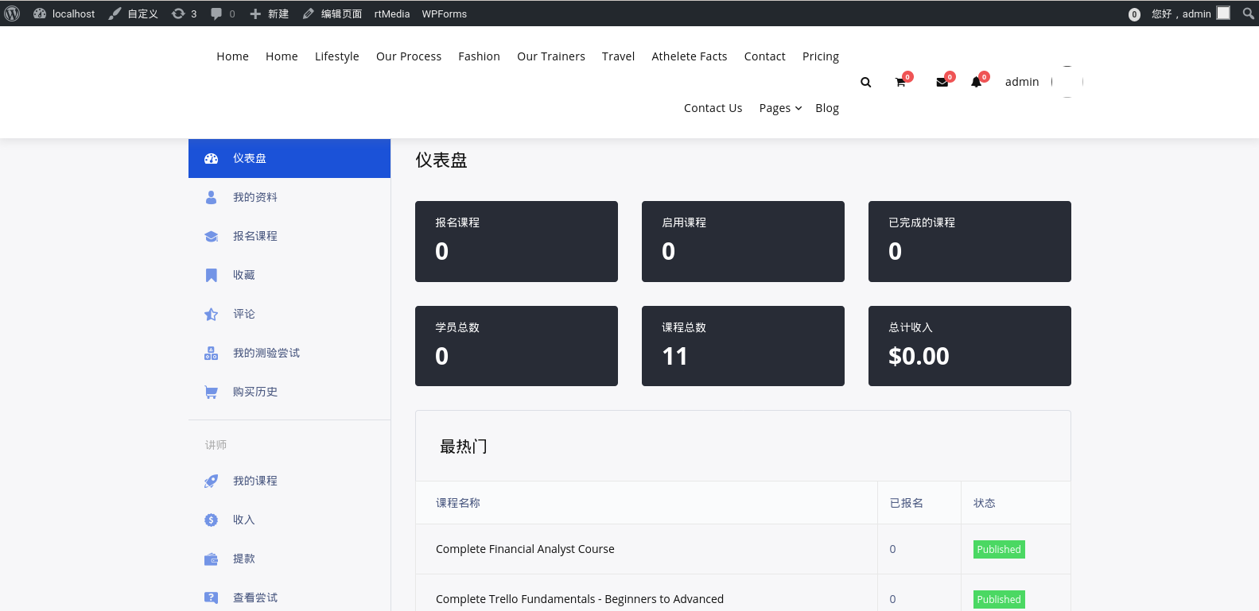The width and height of the screenshot is (1259, 611).
Task: Open the 新建 menu in admin bar
Action: point(269,14)
